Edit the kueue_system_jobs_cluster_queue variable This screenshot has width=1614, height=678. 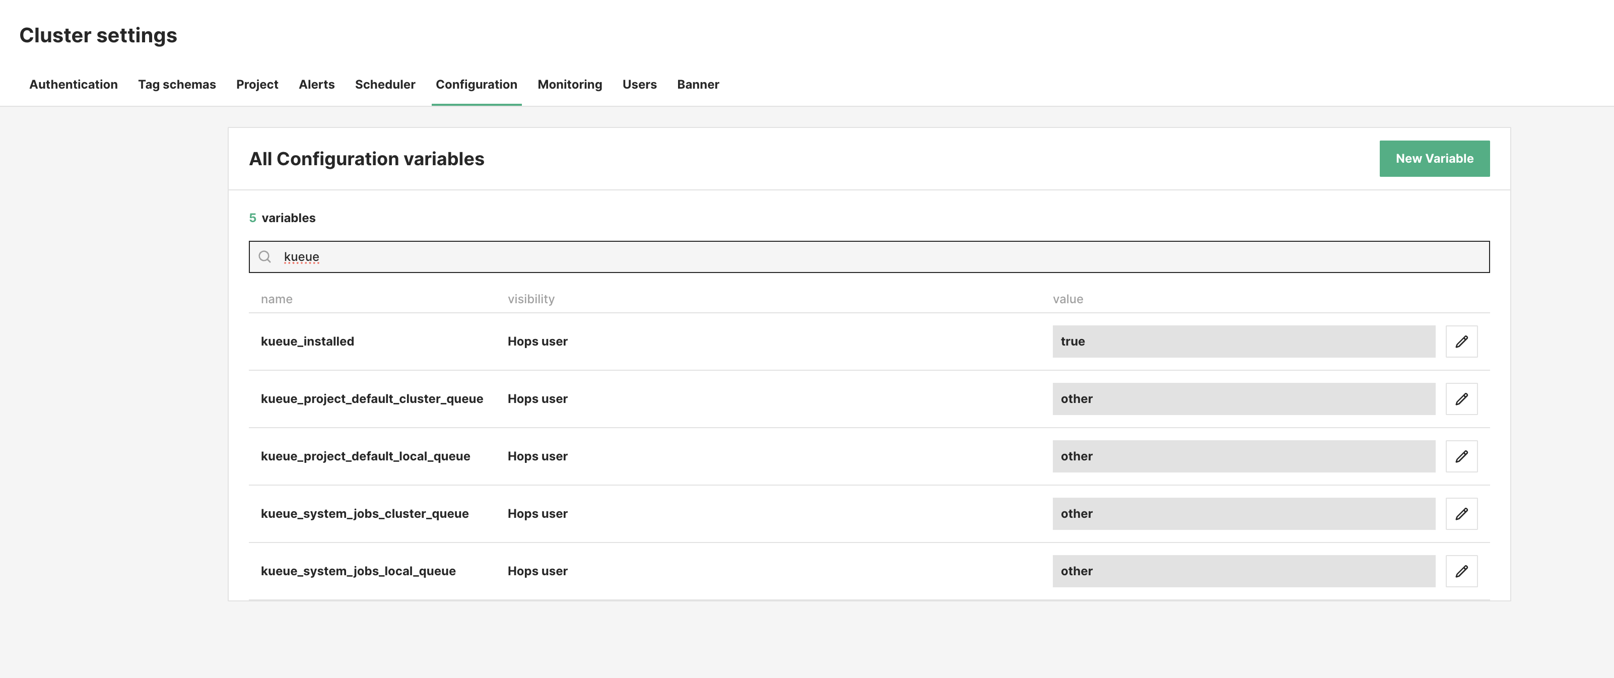coord(1462,513)
